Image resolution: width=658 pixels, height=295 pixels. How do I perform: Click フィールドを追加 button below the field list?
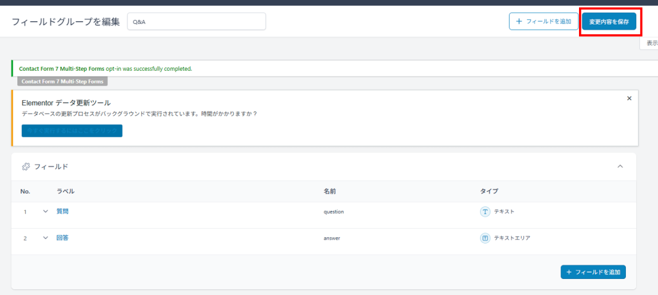(592, 272)
